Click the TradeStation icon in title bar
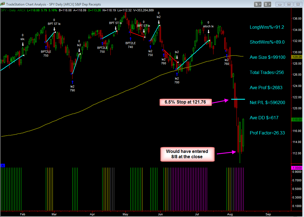 3,4
